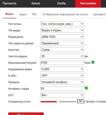Expand the Профиль dropdown
The height and width of the screenshot is (115, 106).
(x=62, y=82)
